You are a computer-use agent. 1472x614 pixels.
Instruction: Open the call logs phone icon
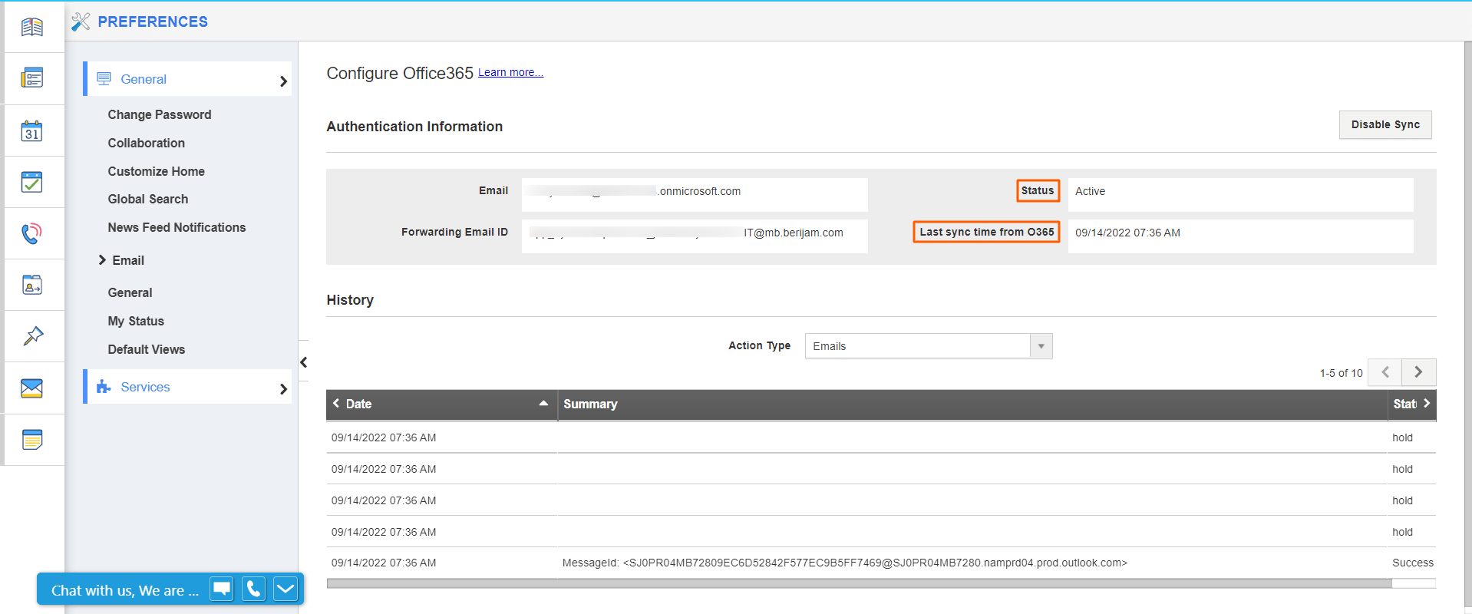31,233
